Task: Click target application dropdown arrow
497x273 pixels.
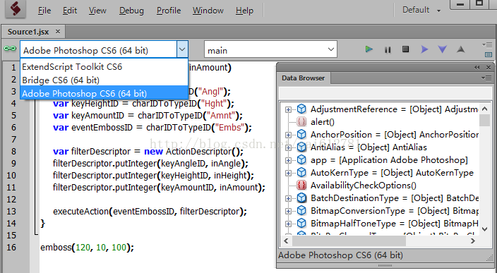Action: pos(182,49)
